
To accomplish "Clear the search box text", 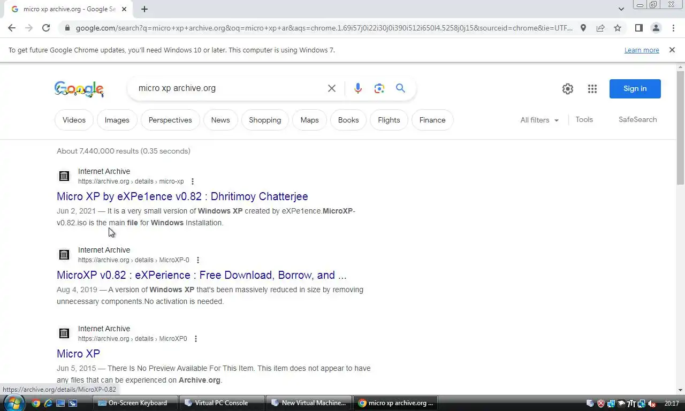I will tap(332, 88).
